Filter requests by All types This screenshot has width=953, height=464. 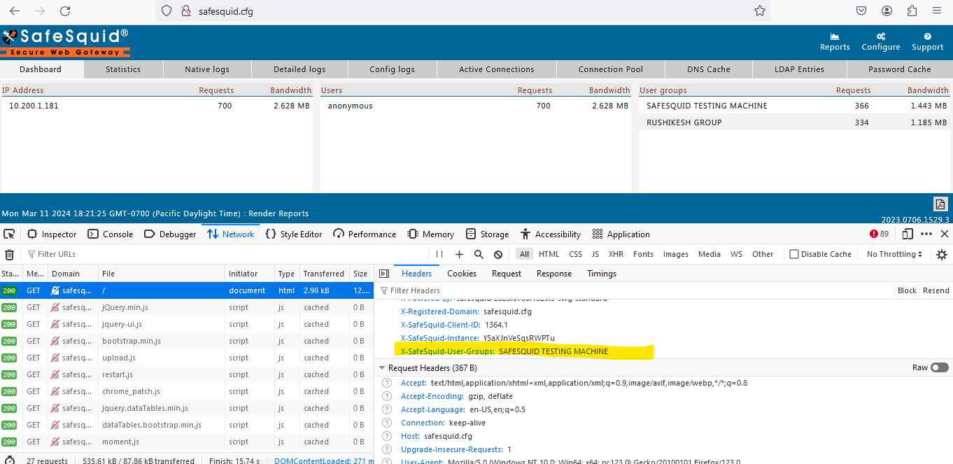coord(524,254)
